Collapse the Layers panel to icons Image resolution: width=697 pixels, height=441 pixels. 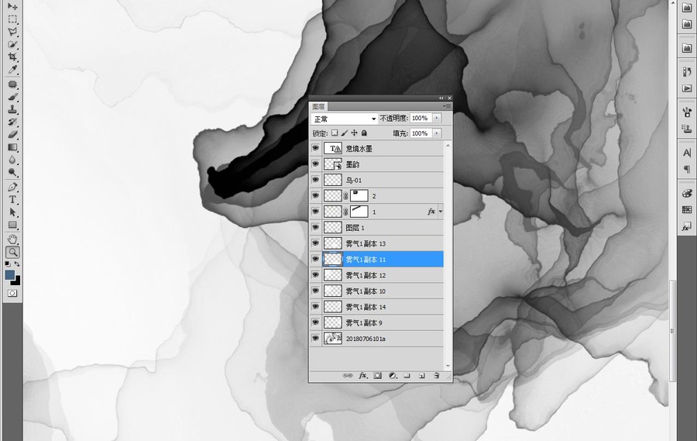coord(441,98)
